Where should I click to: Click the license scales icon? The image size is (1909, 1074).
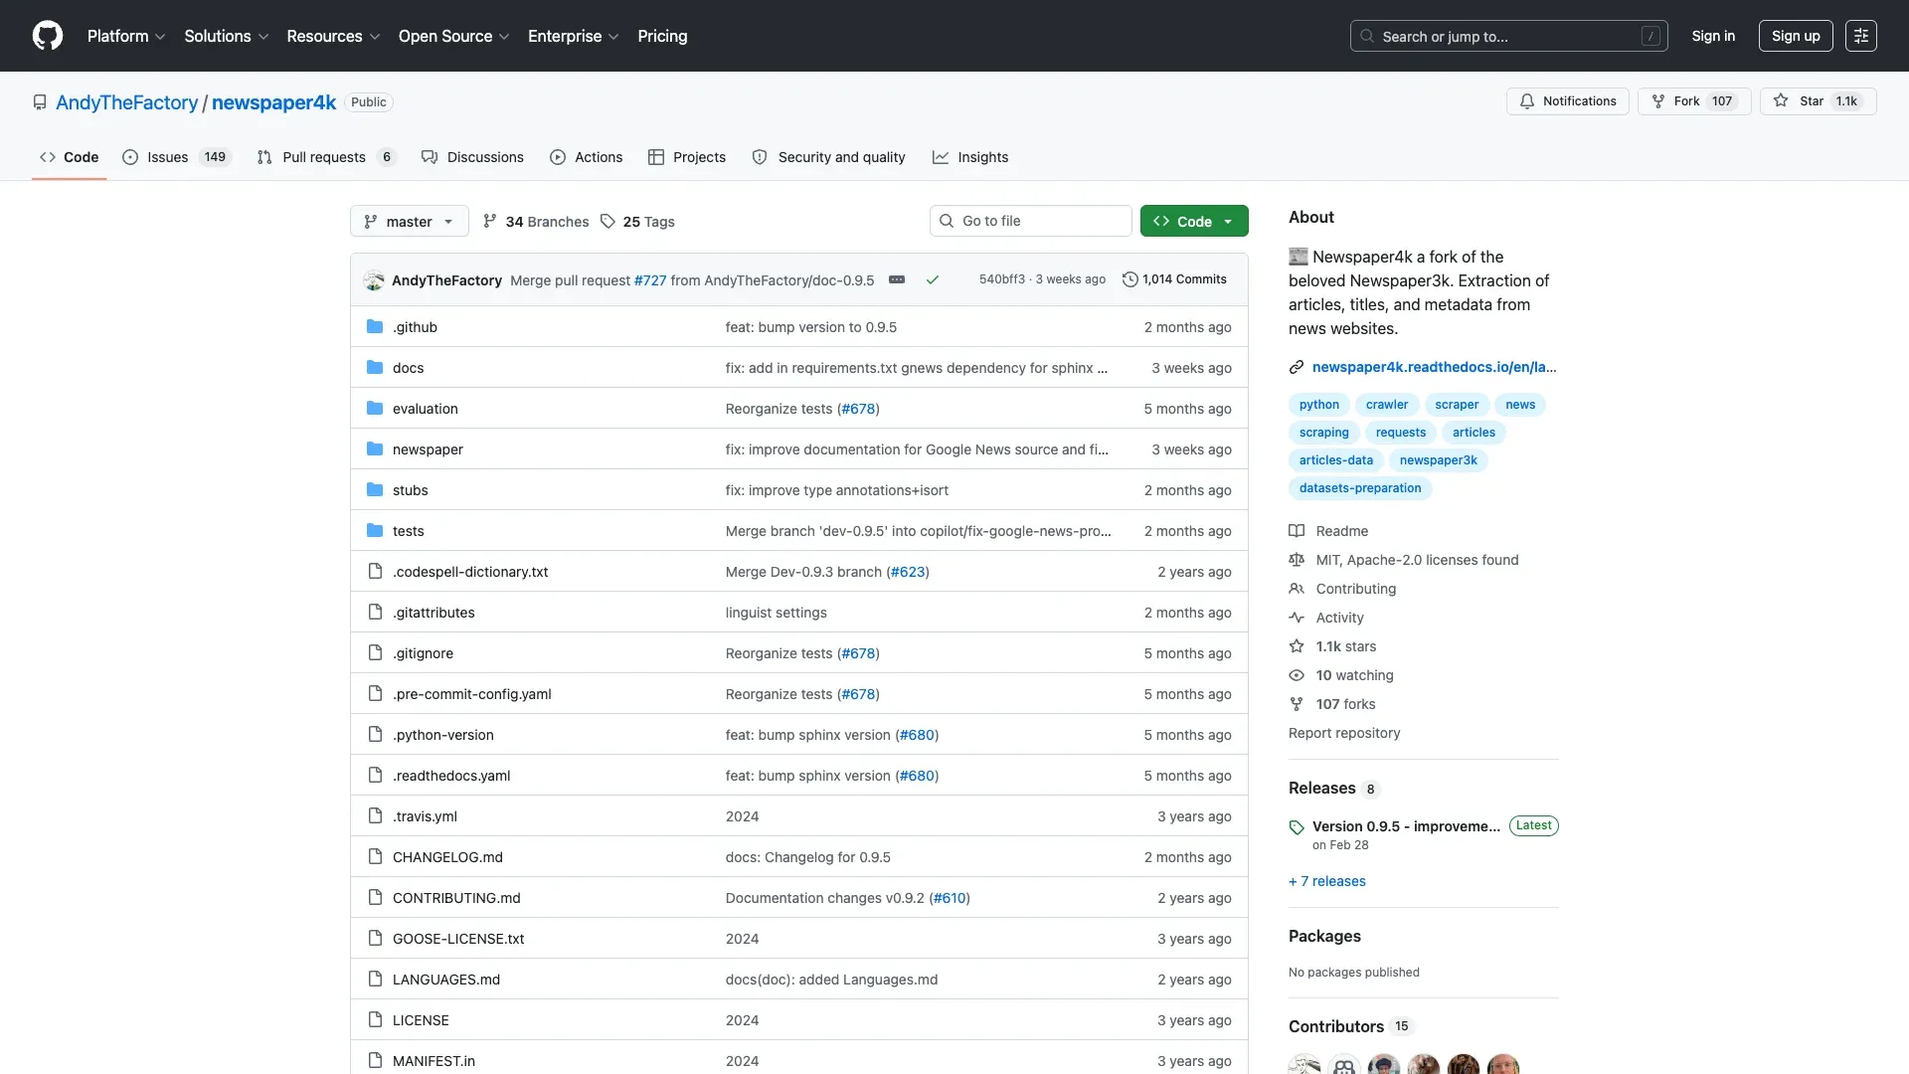tap(1297, 560)
